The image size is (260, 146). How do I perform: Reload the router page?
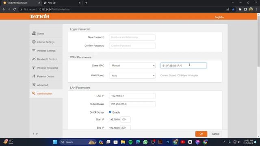(15, 9)
